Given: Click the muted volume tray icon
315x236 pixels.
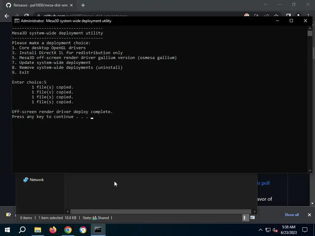Looking at the screenshot, I should (x=275, y=230).
